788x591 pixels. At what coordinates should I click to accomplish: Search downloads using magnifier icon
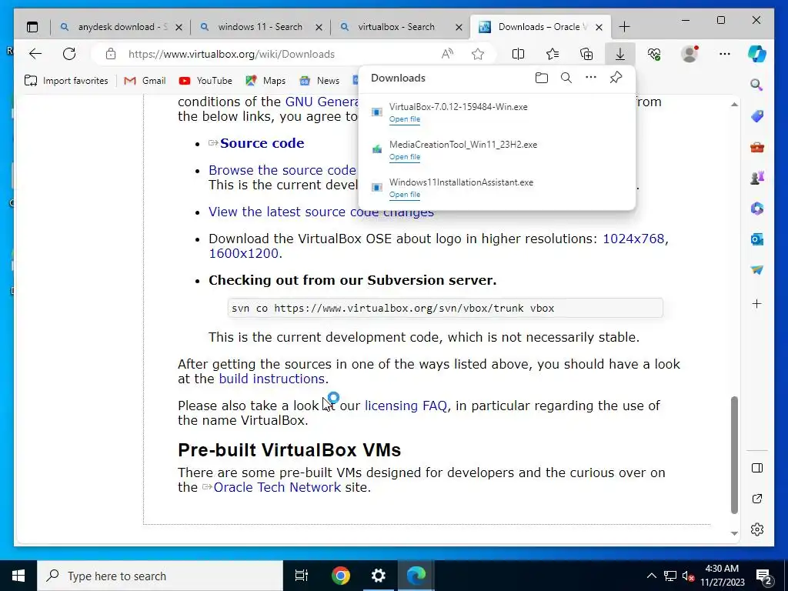click(x=566, y=78)
